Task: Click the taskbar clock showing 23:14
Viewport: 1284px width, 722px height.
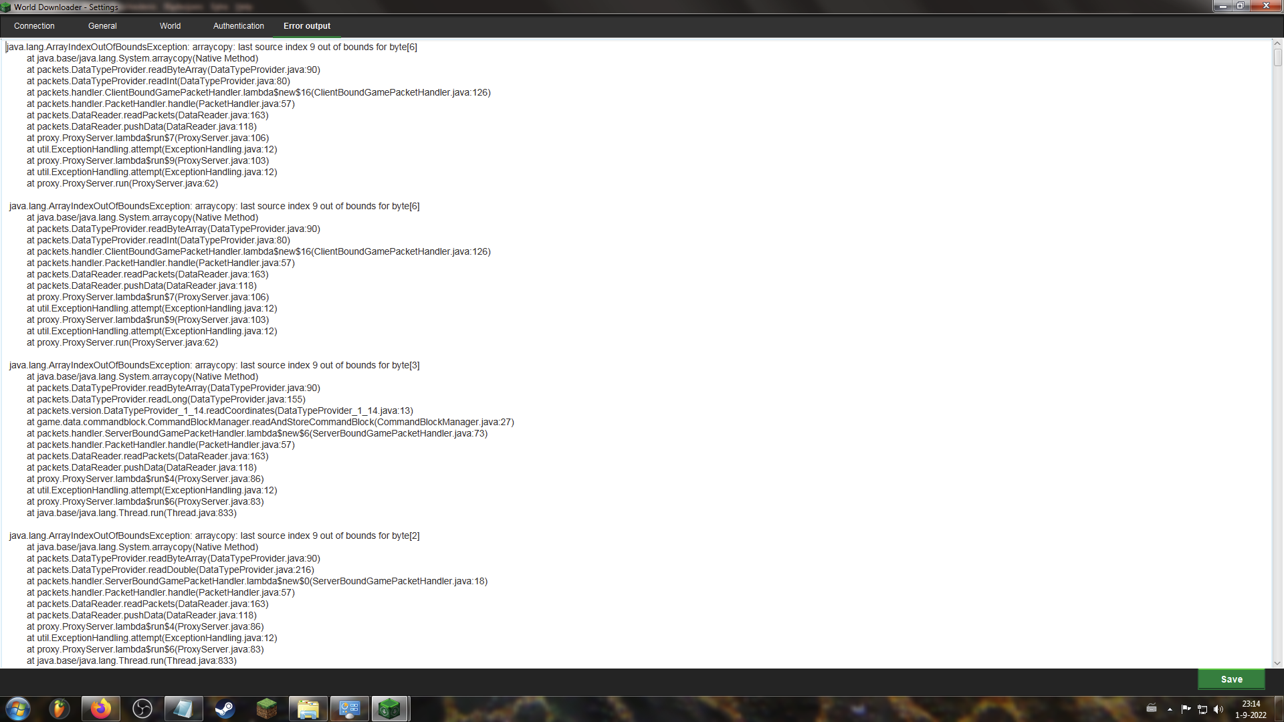Action: pos(1251,709)
